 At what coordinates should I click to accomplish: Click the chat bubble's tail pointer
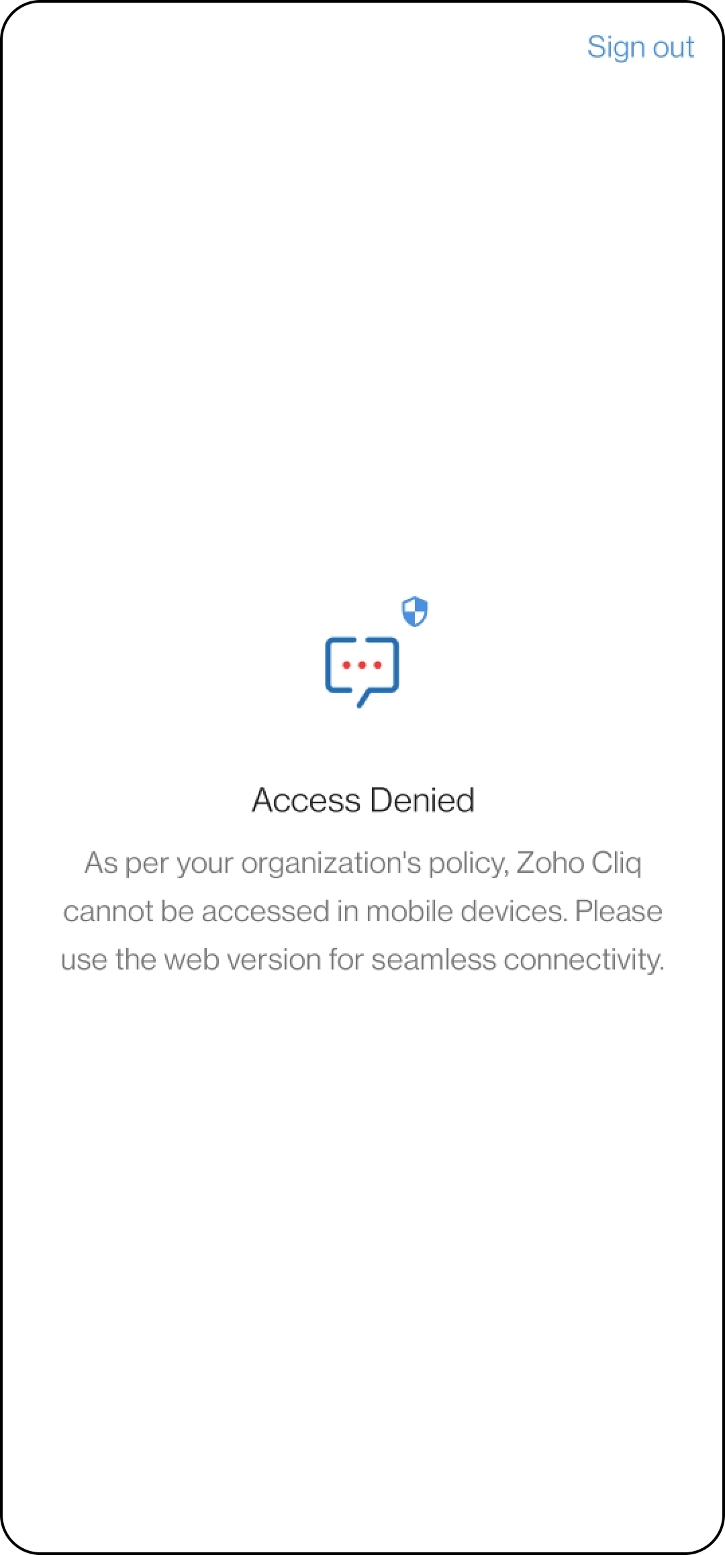pos(365,698)
